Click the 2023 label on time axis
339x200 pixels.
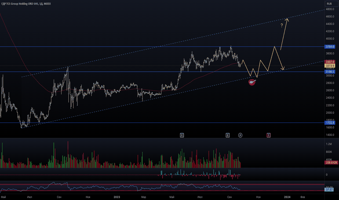tap(117, 197)
